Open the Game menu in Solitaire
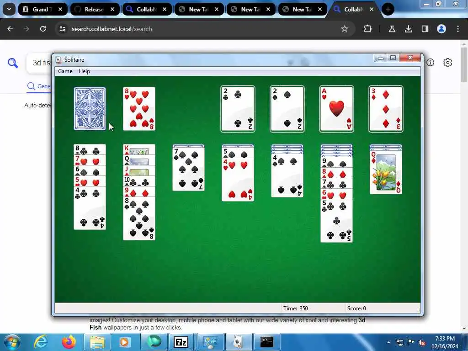 (x=65, y=71)
